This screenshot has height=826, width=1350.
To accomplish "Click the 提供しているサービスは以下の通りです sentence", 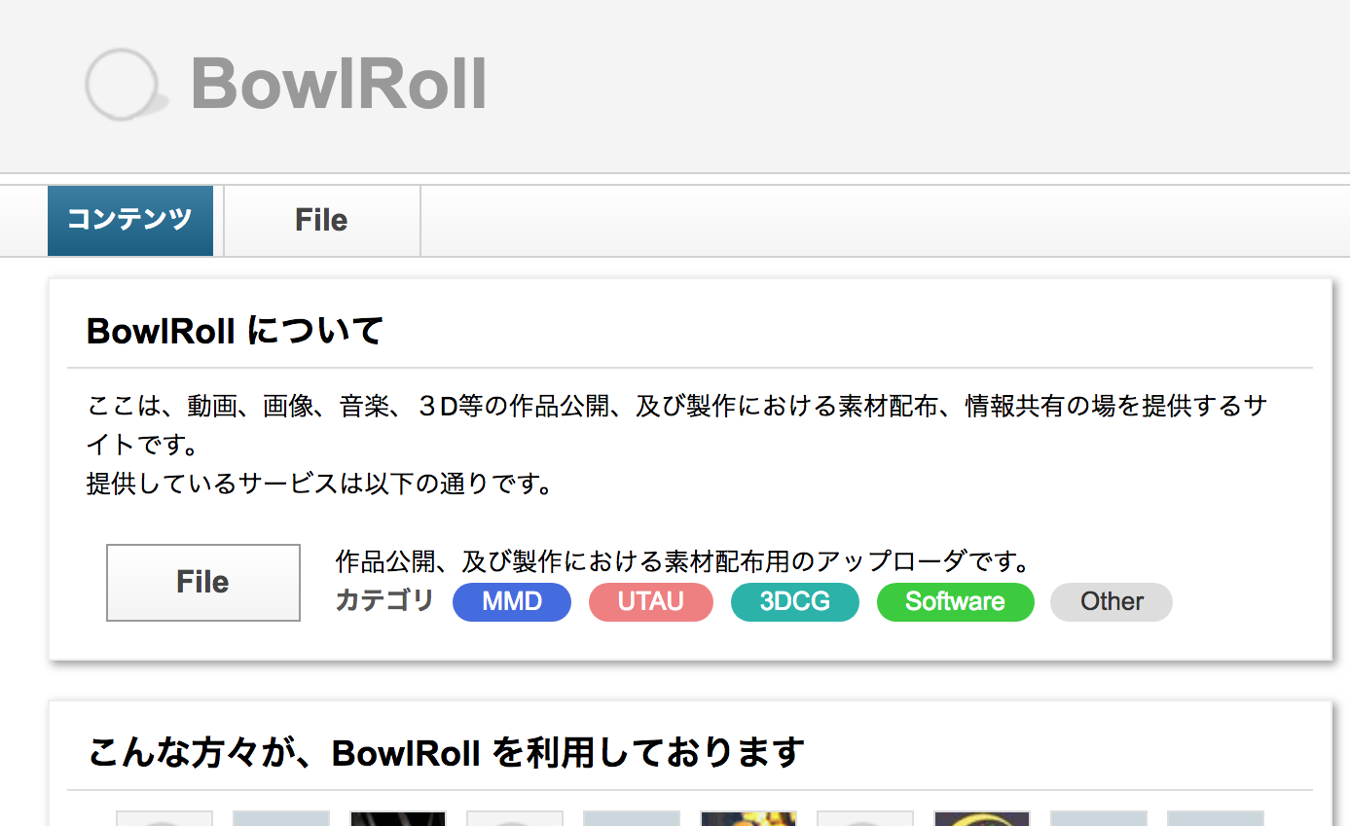I will tap(320, 484).
